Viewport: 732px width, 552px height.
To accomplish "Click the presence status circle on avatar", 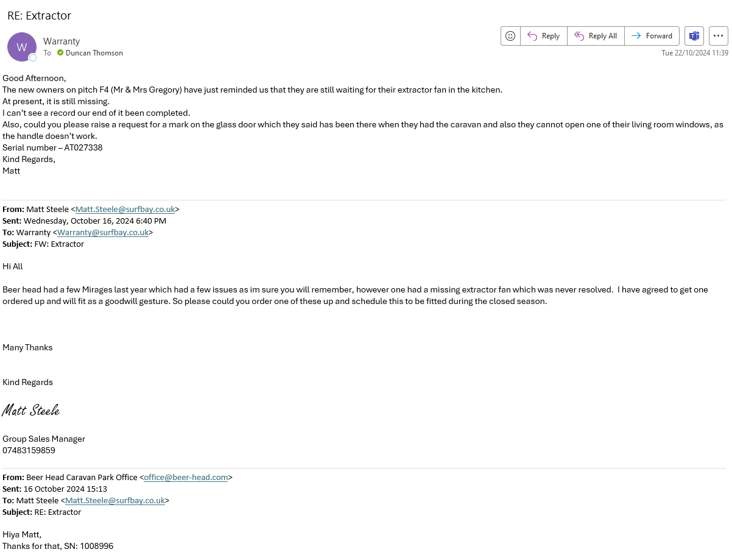I will pos(33,57).
